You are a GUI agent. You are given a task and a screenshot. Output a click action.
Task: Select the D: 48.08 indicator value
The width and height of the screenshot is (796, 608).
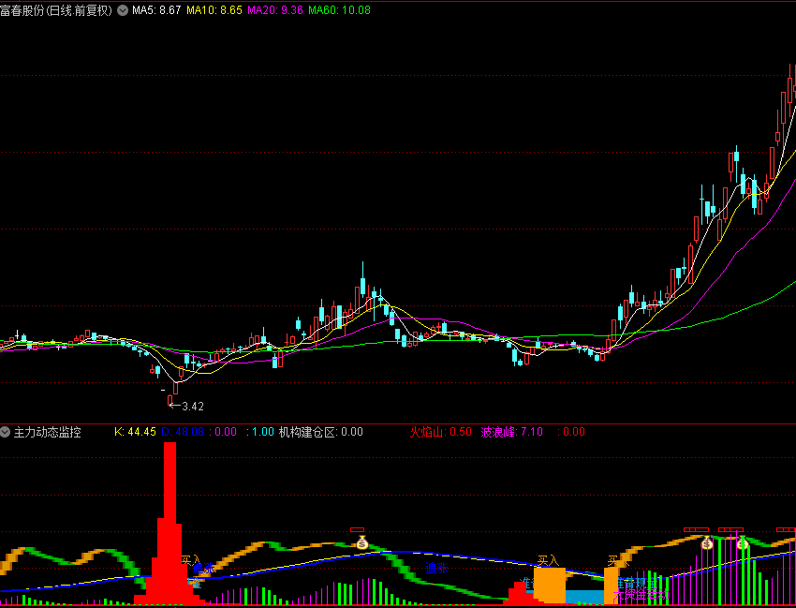pos(183,432)
